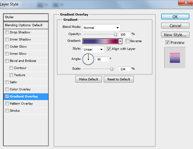Toggle the Reverse gradient checkbox
Viewport: 193px width, 149px height.
click(x=127, y=41)
